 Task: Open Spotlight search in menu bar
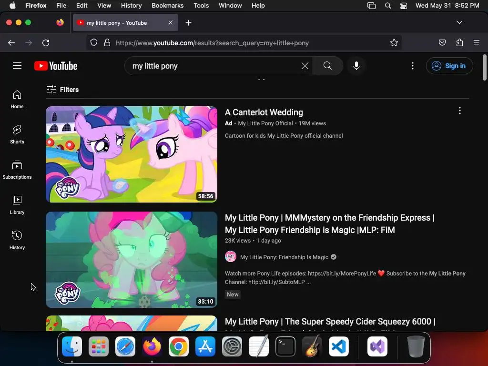(x=388, y=6)
